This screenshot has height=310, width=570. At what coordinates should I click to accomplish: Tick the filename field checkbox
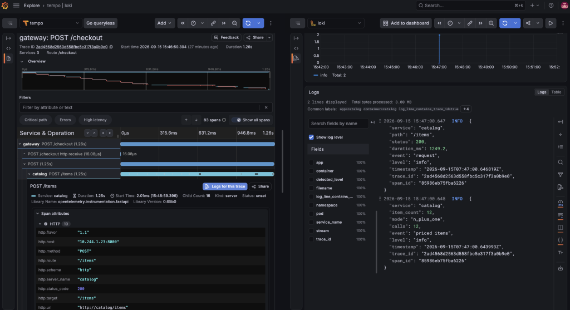tap(311, 188)
